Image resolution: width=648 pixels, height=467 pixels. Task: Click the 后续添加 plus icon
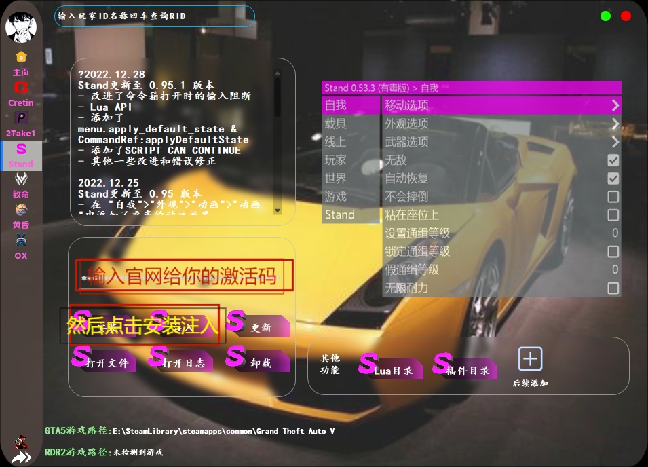pos(530,358)
